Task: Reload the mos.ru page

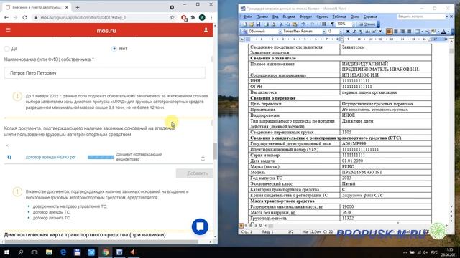Action: 24,17
